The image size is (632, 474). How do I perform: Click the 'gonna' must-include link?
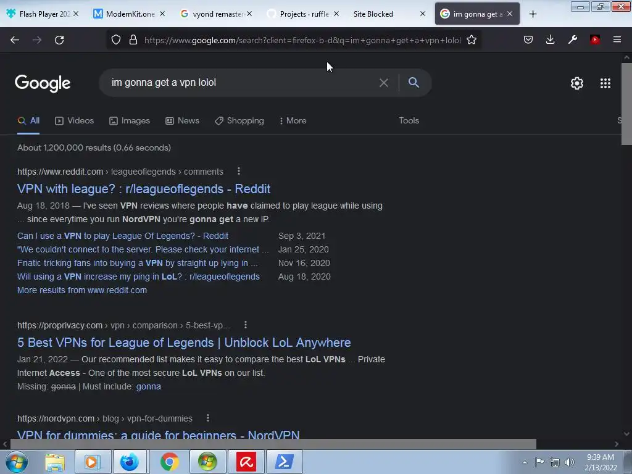pyautogui.click(x=149, y=386)
